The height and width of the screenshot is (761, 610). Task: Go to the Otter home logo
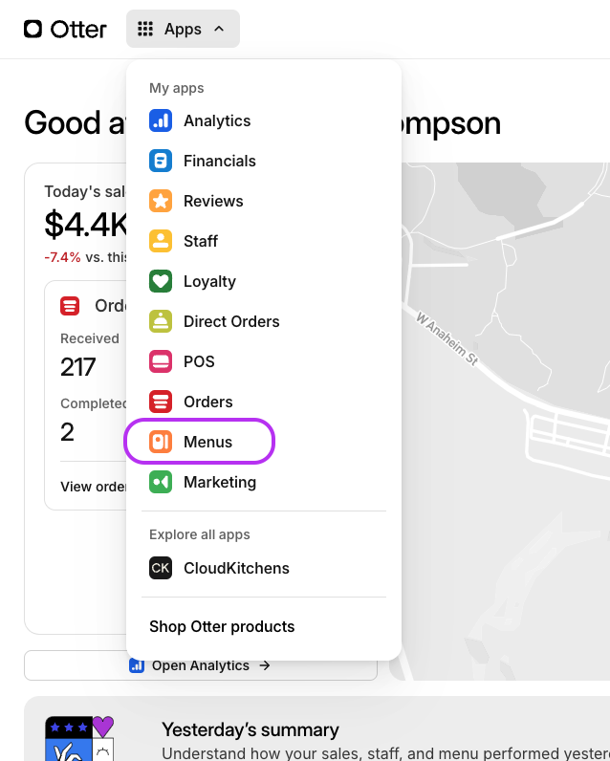tap(65, 29)
